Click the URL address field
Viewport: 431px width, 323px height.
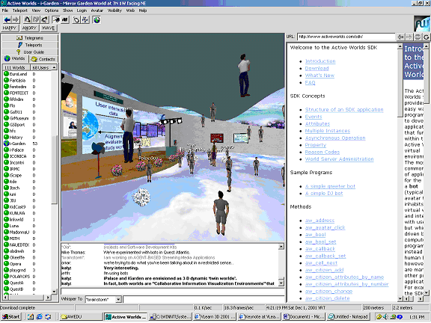(346, 37)
